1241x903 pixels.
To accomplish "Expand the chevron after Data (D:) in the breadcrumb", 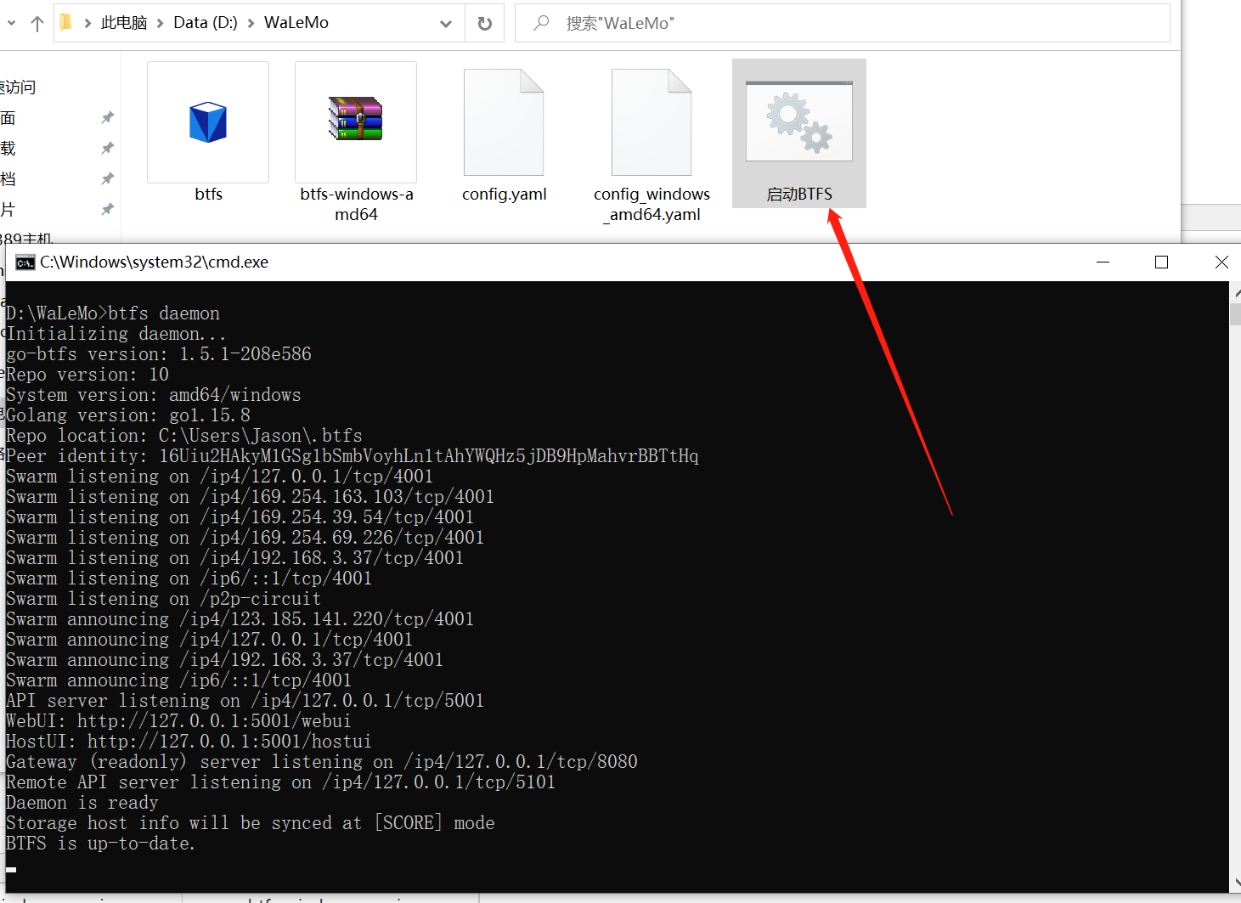I will [x=251, y=24].
